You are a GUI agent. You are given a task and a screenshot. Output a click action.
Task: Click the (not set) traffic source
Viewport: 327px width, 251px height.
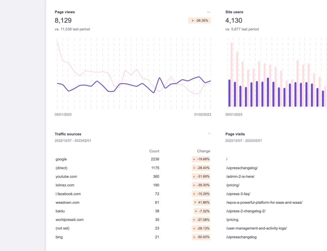(x=63, y=228)
